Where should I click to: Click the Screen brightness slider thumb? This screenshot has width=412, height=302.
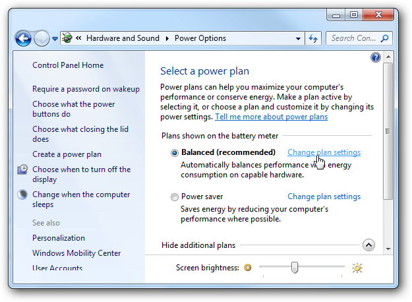point(295,267)
